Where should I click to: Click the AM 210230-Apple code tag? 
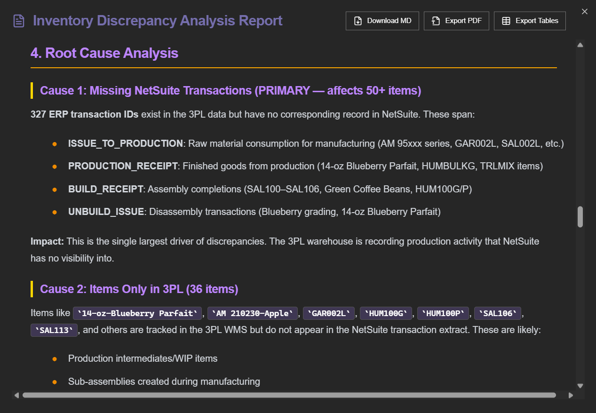click(x=253, y=313)
